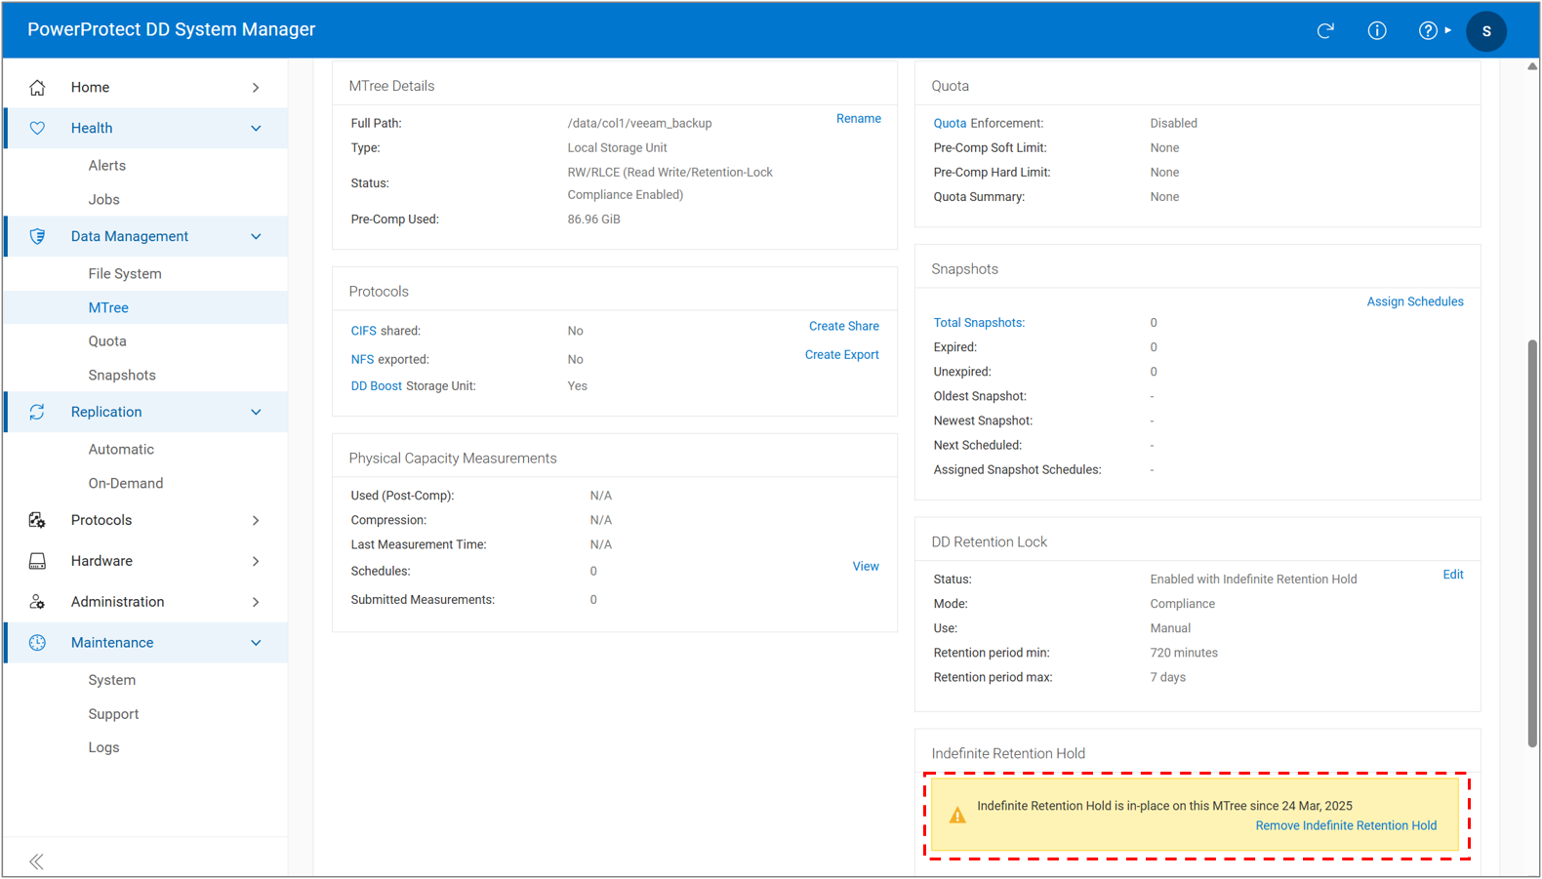
Task: Open Alerts under Health
Action: [106, 166]
